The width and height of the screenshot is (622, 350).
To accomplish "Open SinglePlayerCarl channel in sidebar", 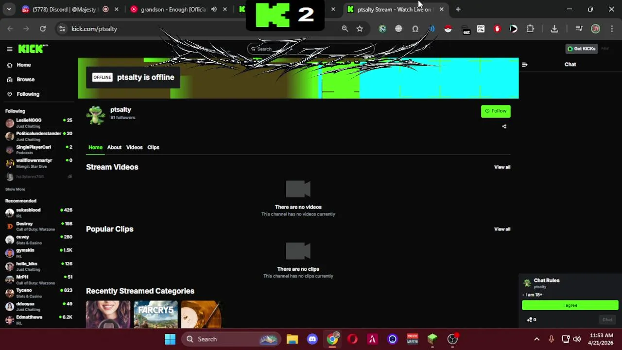I will [x=39, y=150].
